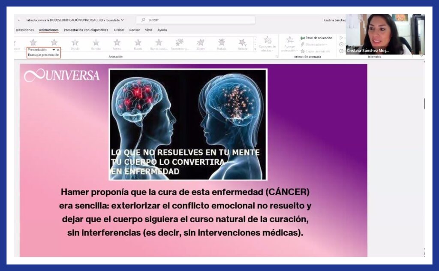Open the Desencadenar dropdown
439x271 pixels.
click(x=314, y=45)
